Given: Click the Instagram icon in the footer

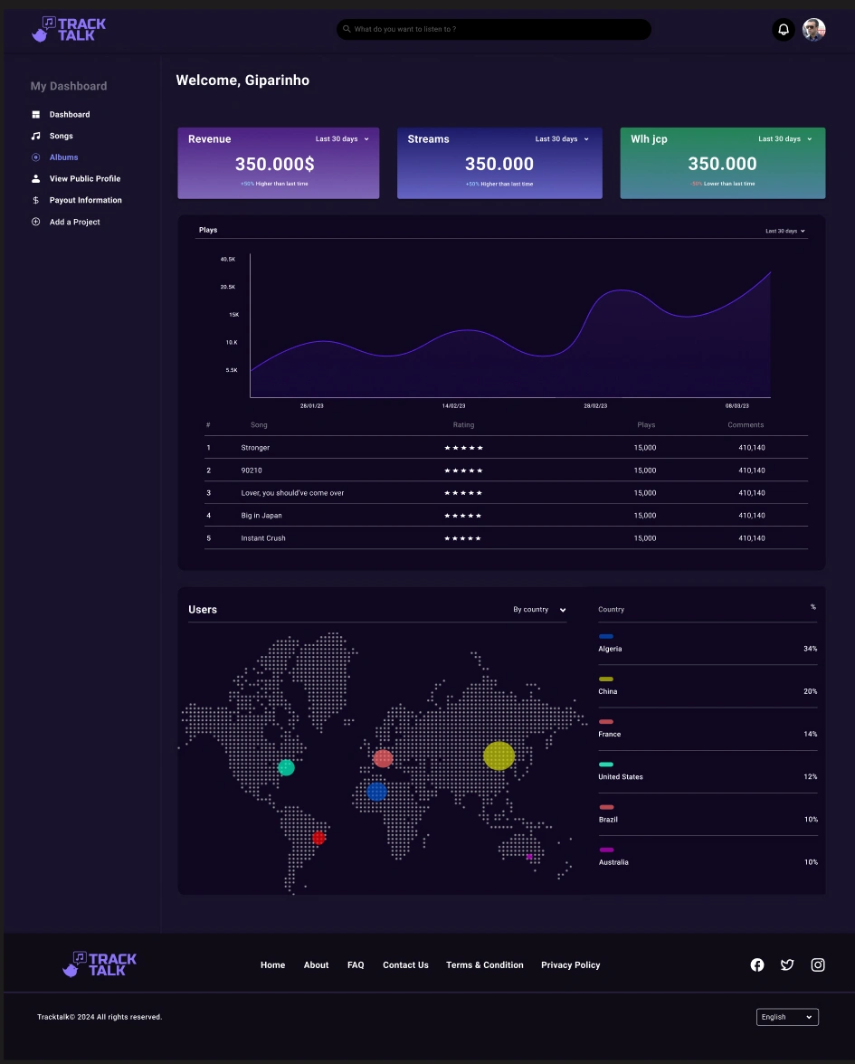Looking at the screenshot, I should tap(817, 964).
